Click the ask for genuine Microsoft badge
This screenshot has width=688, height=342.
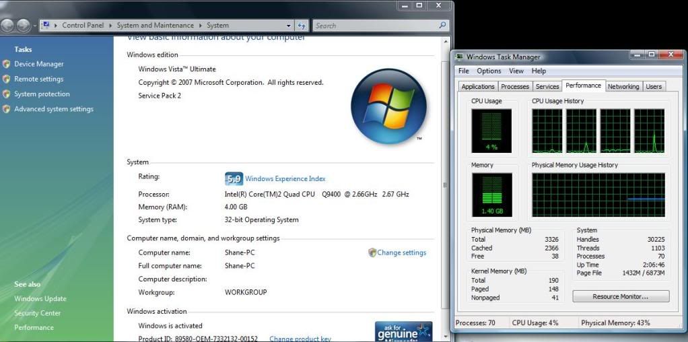point(404,332)
